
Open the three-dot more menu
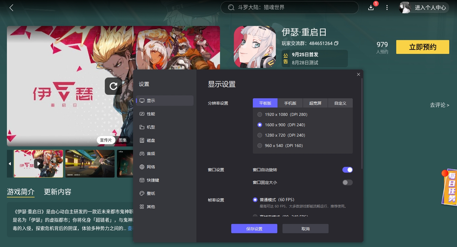[387, 7]
